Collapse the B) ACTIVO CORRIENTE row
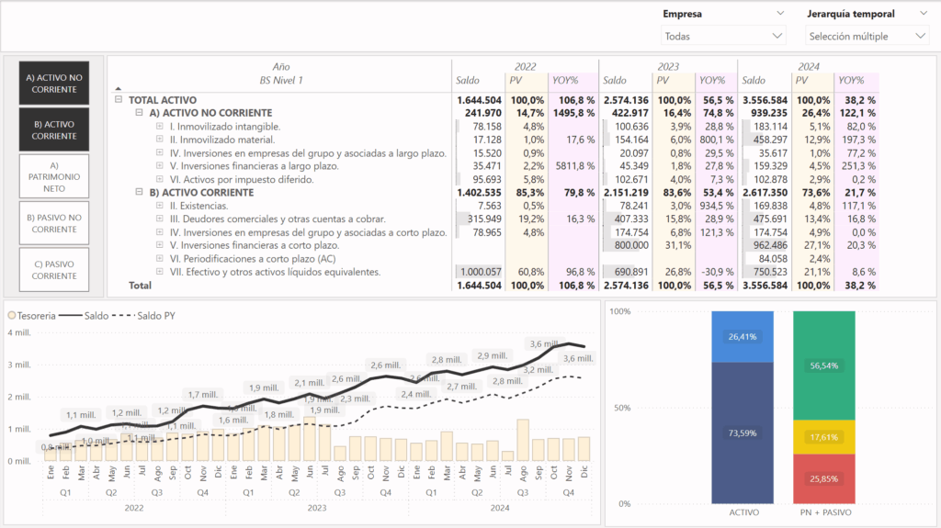 139,192
